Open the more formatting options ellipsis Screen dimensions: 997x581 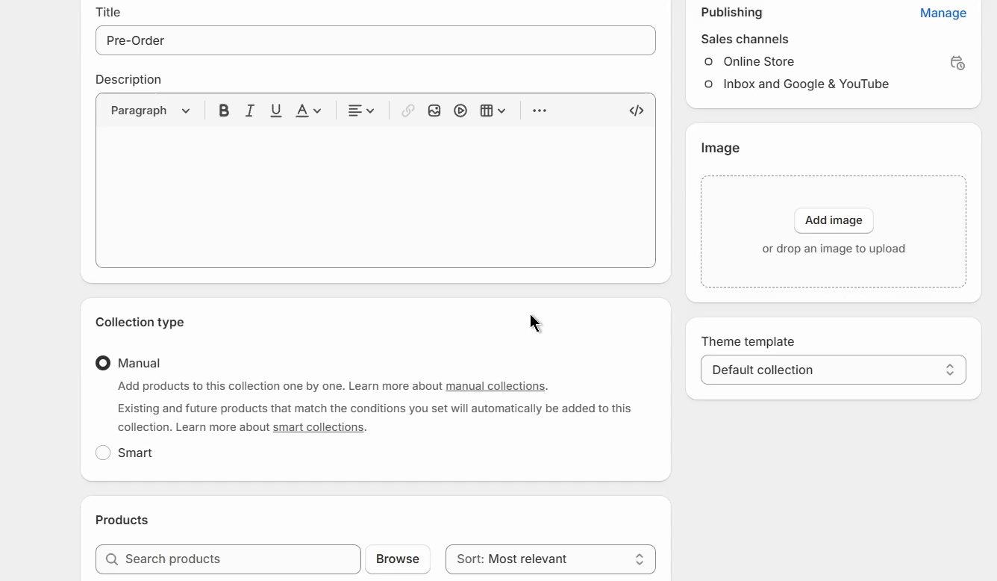tap(540, 111)
